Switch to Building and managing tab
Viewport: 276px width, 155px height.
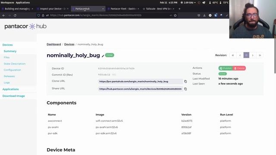click(17, 9)
